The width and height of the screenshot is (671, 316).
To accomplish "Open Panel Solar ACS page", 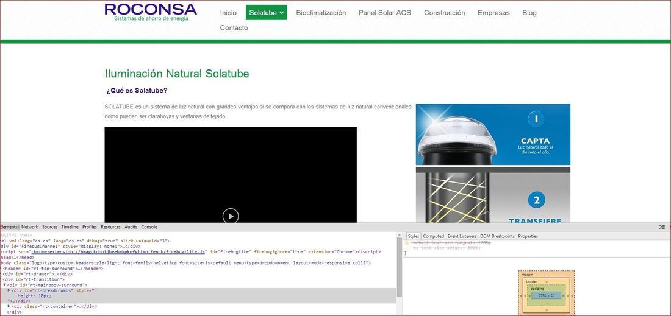I will tap(385, 13).
